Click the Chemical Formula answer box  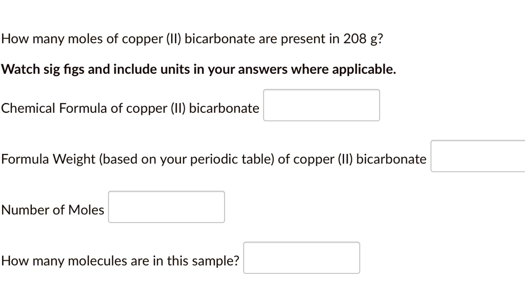click(x=321, y=105)
